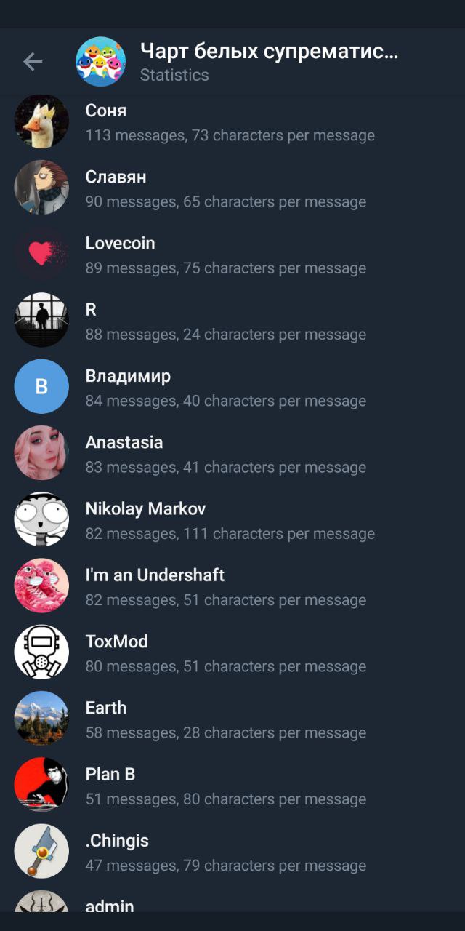Screen dimensions: 465x931
Task: Open the group chat title
Action: 269,51
